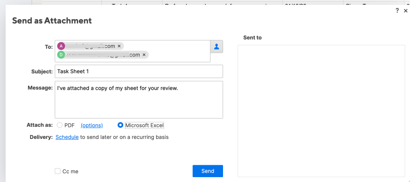Select the second recipient email chip
Viewport: 410px width, 182px height.
click(x=103, y=55)
